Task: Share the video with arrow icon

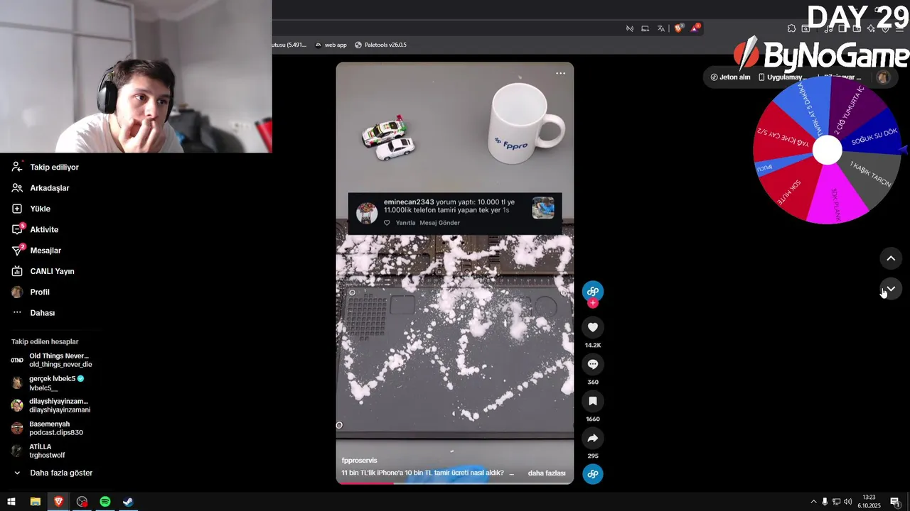Action: (x=593, y=438)
